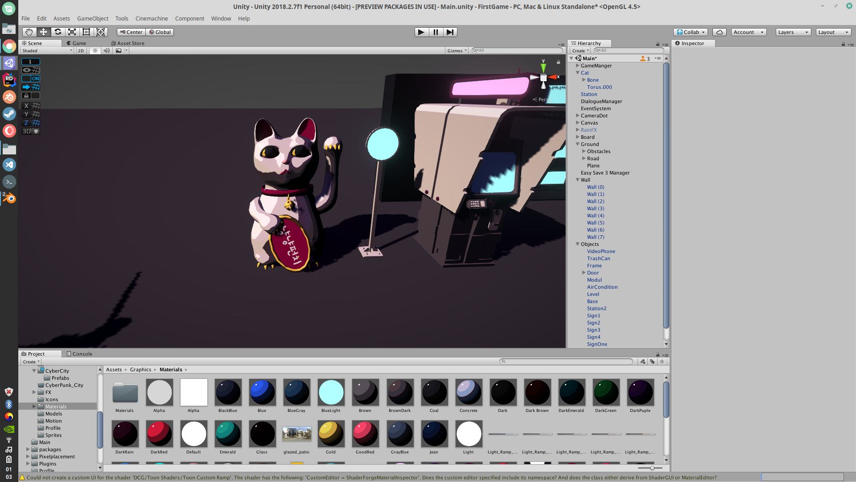The height and width of the screenshot is (482, 856).
Task: Open the terminal icon in the dock
Action: click(9, 182)
